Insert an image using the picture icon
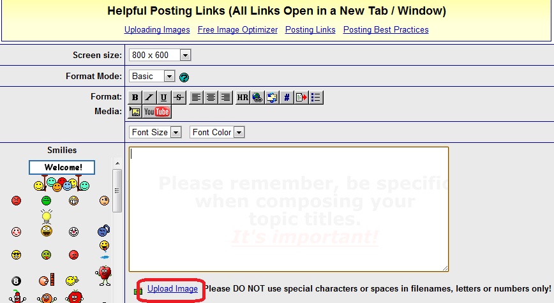Viewport: 554px width, 303px height. coord(135,112)
